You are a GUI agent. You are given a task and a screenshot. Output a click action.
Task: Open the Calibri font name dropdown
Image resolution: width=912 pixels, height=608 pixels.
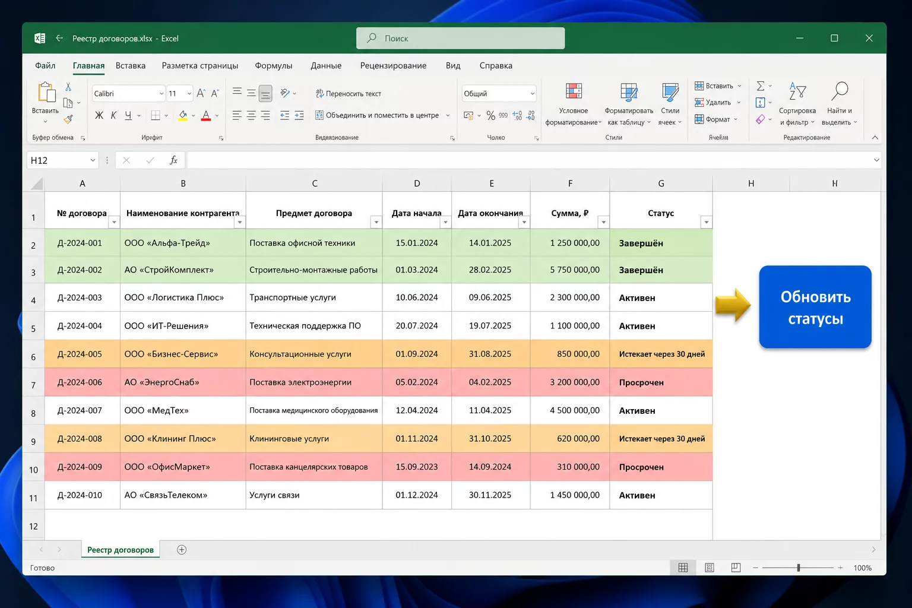(x=161, y=93)
